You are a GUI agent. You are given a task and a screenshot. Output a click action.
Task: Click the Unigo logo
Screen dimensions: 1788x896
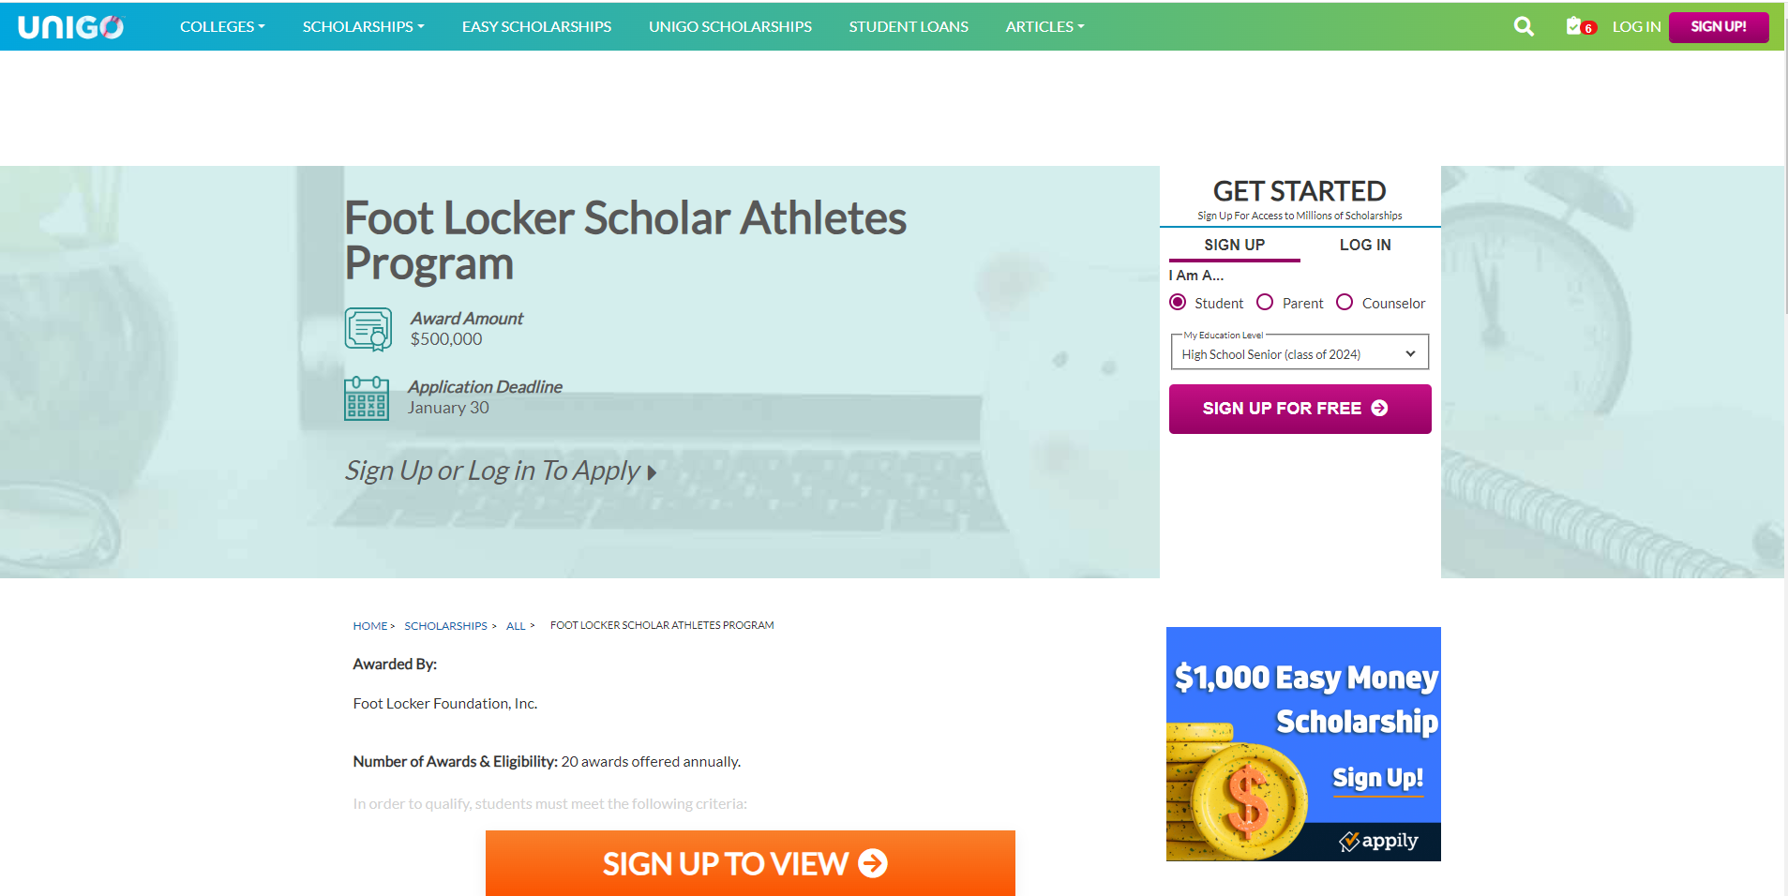click(70, 27)
